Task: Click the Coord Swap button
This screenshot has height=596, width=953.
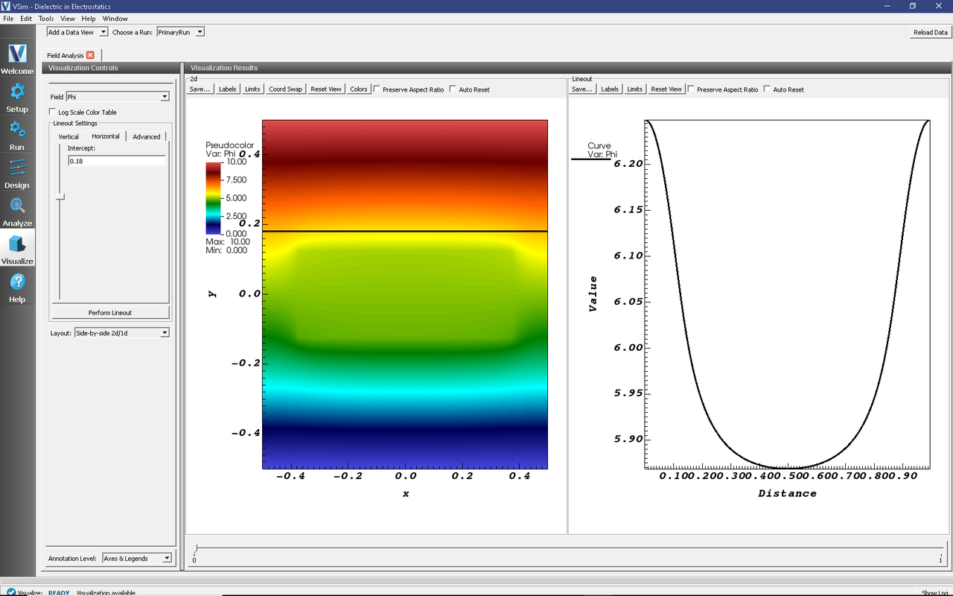Action: pyautogui.click(x=286, y=89)
